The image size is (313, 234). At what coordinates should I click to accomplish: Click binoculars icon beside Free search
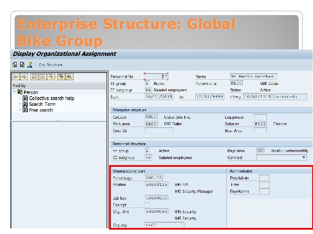point(25,110)
